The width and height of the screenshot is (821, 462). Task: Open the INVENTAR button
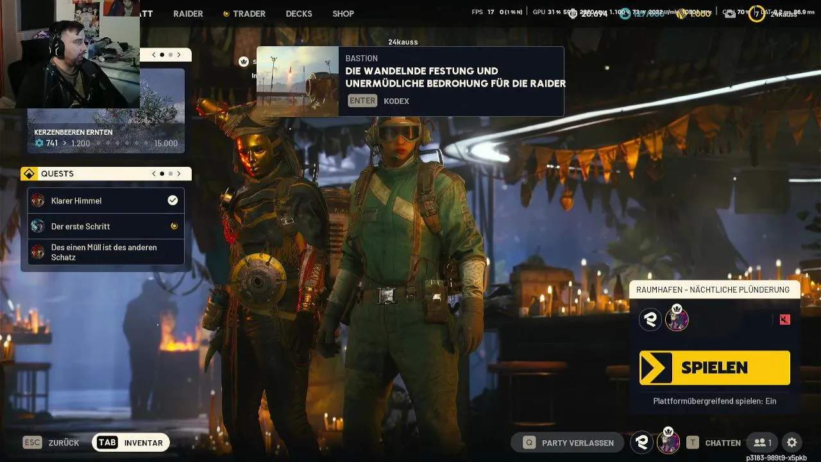[x=131, y=443]
